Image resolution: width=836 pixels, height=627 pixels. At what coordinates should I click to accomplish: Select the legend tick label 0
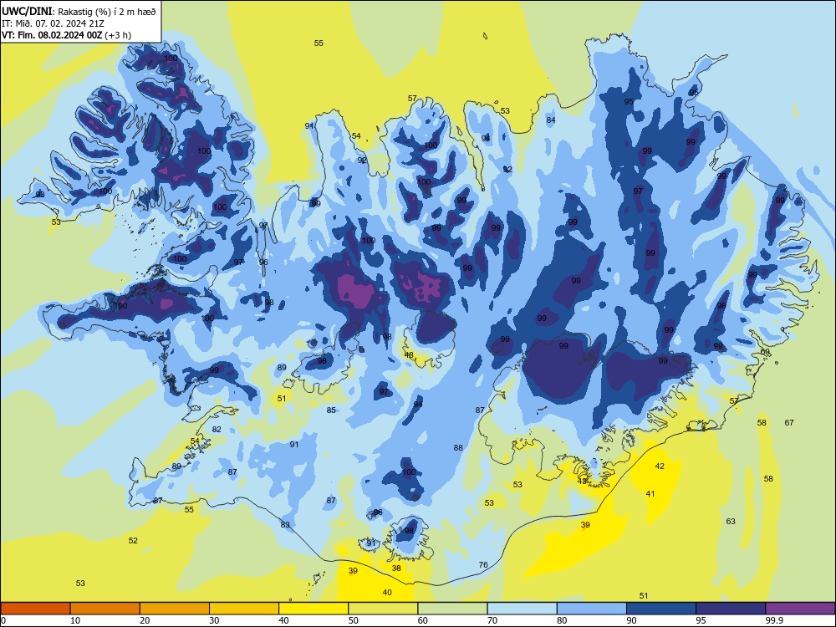click(3, 620)
